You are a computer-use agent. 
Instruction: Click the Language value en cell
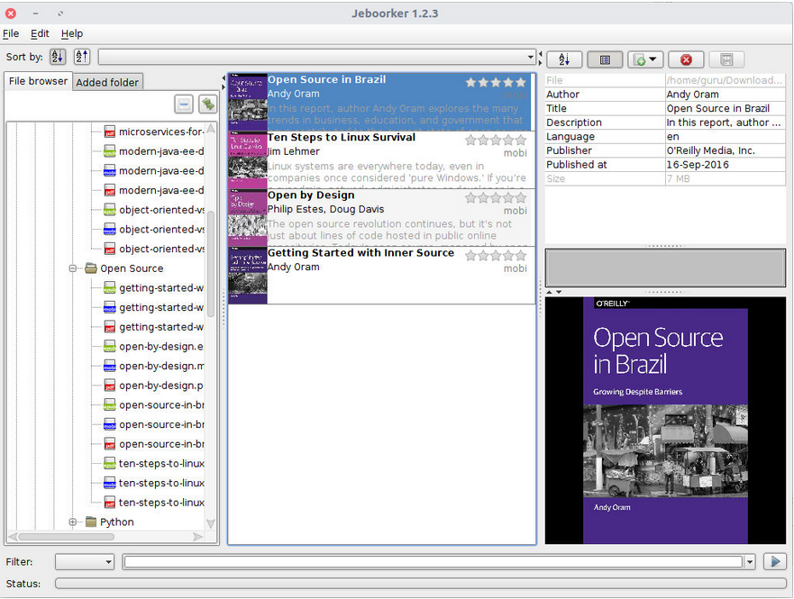(726, 137)
